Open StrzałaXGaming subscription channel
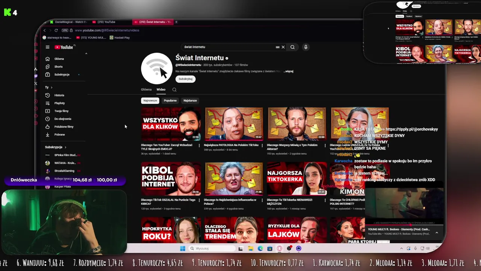Screen dimensions: 481x271 [x=63, y=171]
